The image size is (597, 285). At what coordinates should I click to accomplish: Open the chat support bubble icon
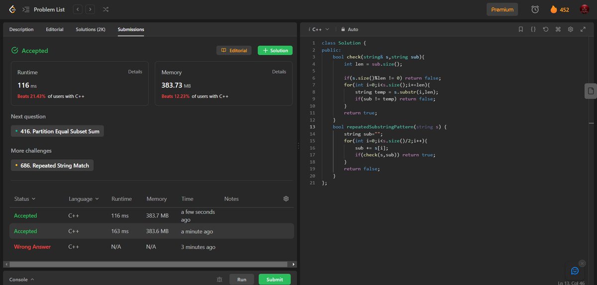[575, 271]
